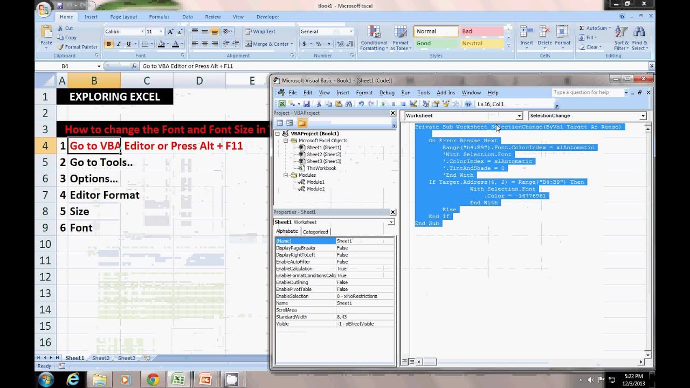
Task: Open the Merge & Center dropdown arrow
Action: (292, 44)
